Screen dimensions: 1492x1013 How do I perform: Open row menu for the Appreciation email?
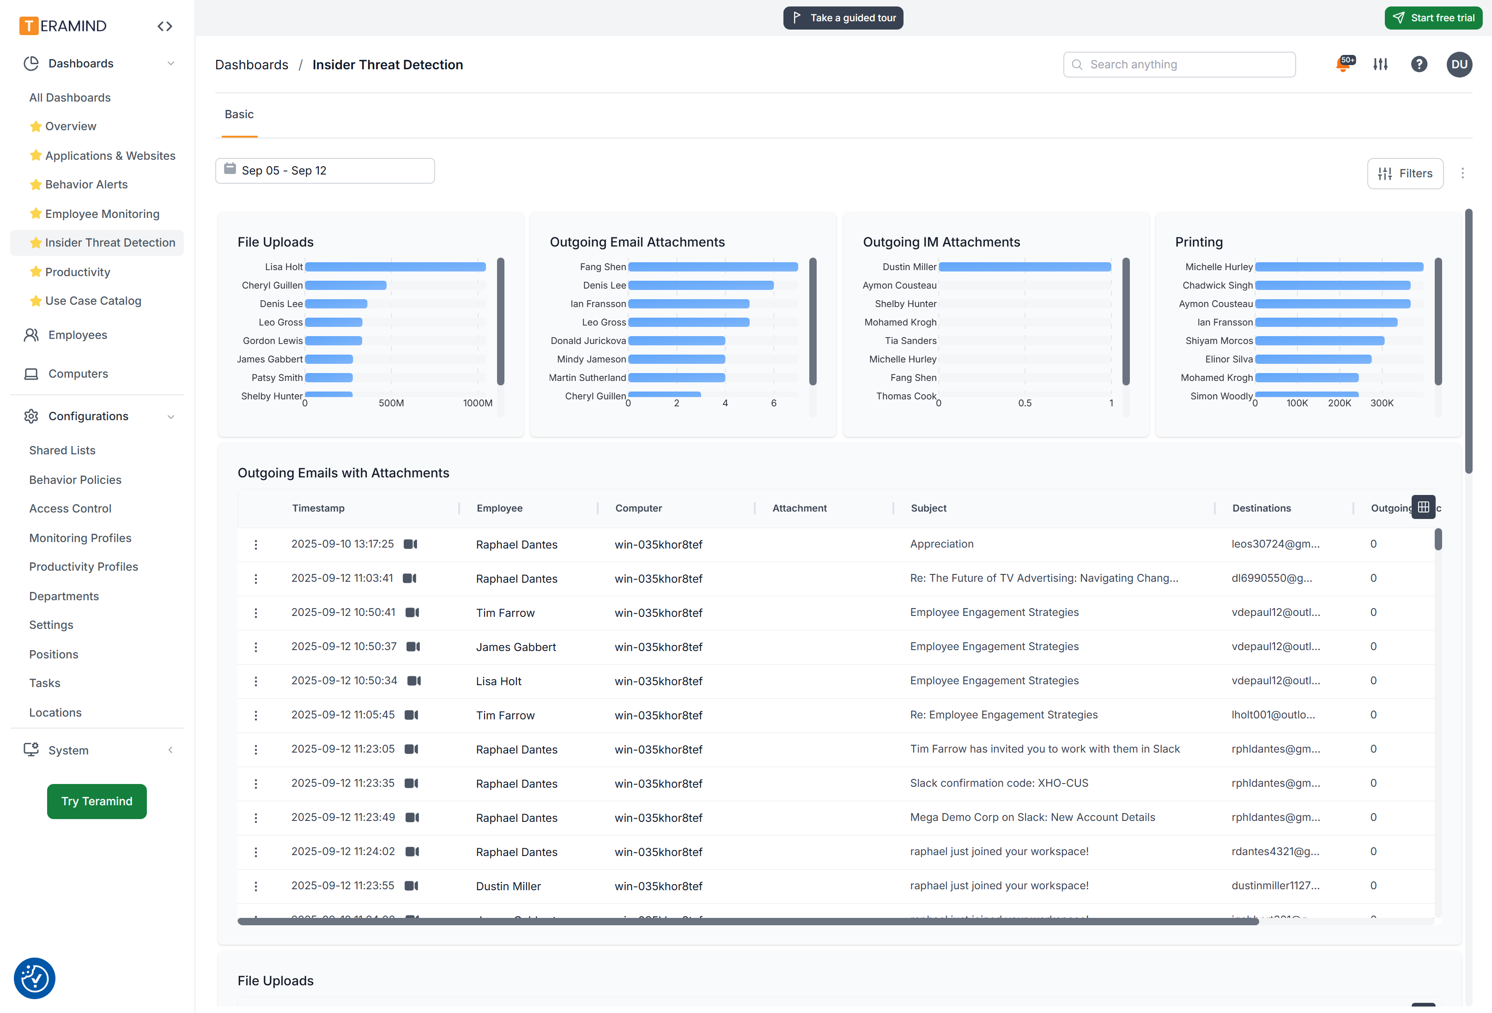255,544
